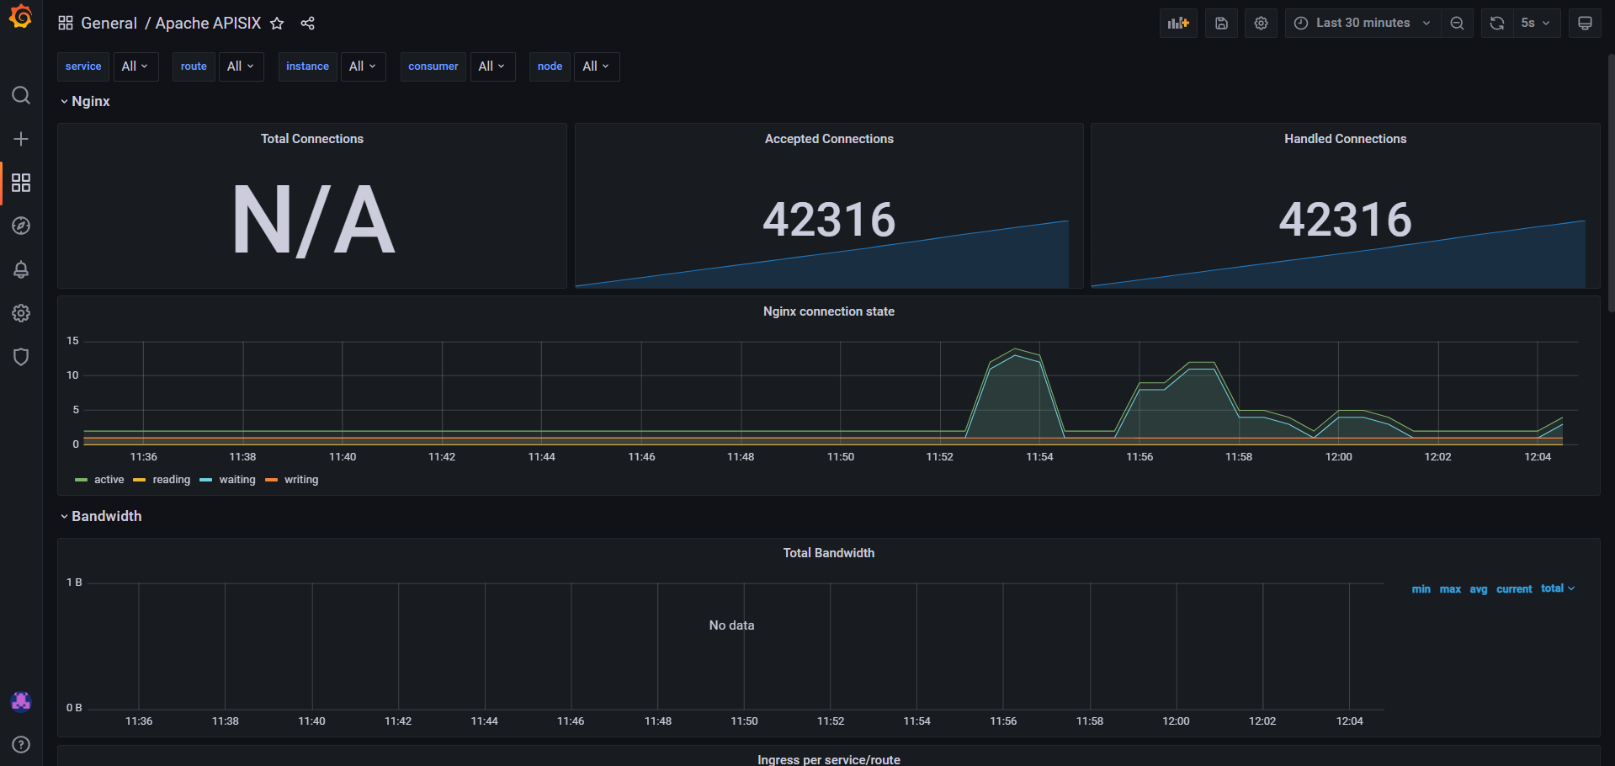1615x766 pixels.
Task: Open the Ingress per service/route panel menu
Action: click(829, 759)
